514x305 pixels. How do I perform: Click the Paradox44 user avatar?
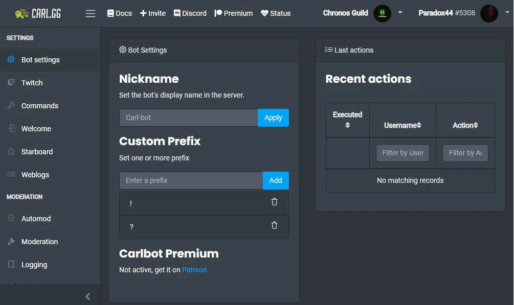[x=489, y=13]
